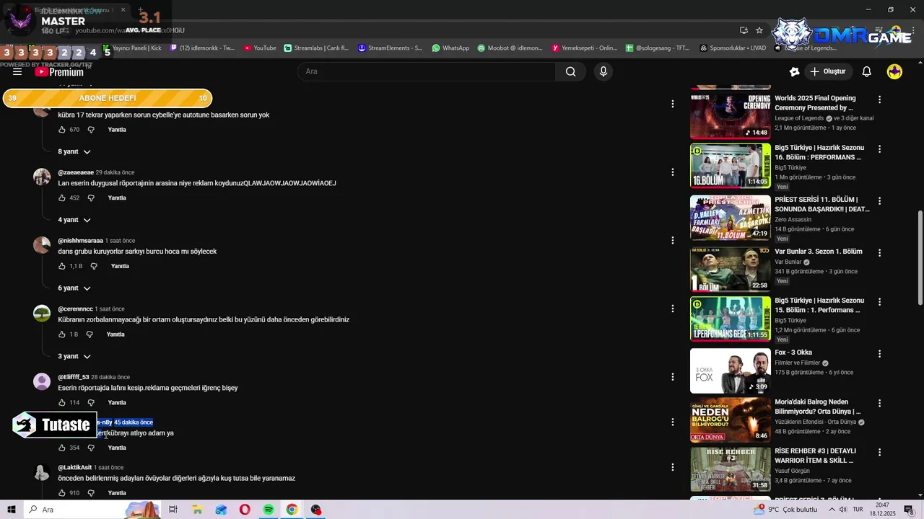Expand the 8 yanıt replies
Screen dimensions: 924x519
(74, 151)
